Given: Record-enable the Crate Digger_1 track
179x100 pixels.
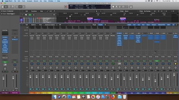Looking at the screenshot, I should [x=39, y=18].
